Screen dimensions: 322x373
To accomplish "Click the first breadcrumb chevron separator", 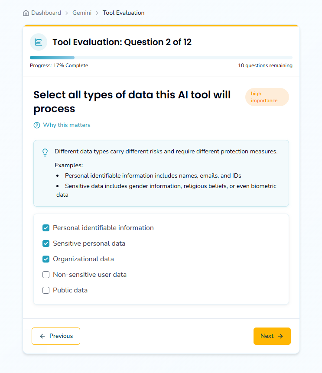I will 67,13.
